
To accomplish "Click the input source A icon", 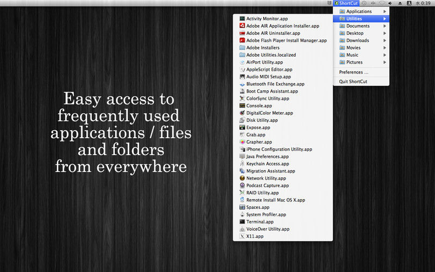I will coord(409,3).
